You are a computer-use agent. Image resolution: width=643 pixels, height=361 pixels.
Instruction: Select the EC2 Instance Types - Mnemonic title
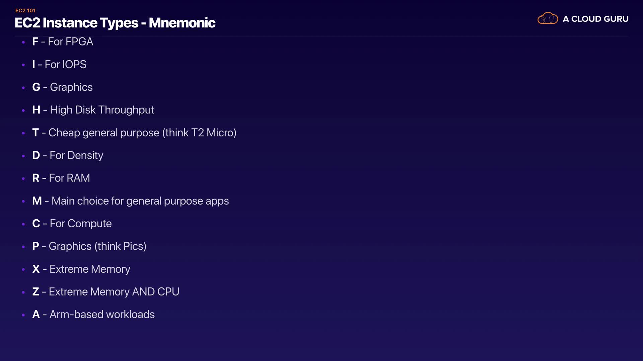[115, 23]
